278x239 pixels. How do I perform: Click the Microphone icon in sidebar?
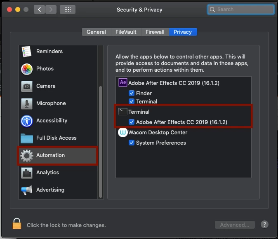pos(27,104)
